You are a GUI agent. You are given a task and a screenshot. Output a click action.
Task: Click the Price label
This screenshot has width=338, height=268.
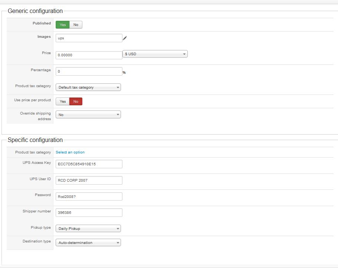pos(46,53)
